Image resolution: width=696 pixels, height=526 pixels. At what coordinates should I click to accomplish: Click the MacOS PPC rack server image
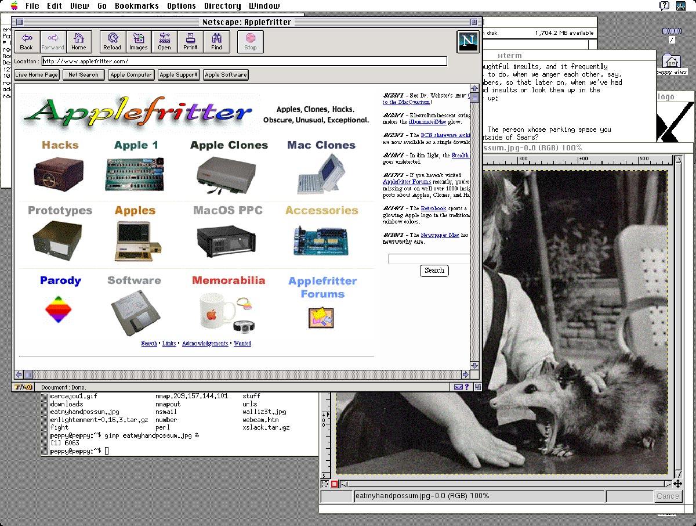click(227, 242)
